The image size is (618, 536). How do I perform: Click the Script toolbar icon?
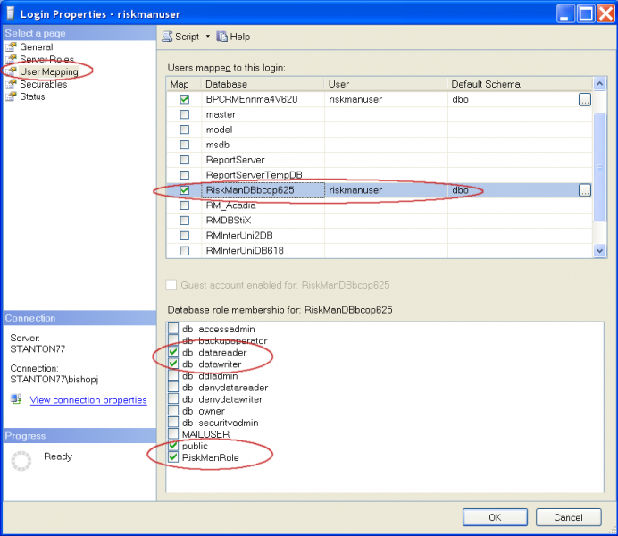(x=167, y=37)
